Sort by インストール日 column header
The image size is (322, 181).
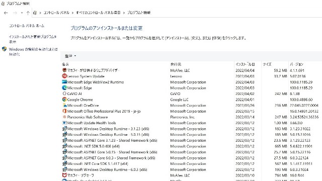[x=245, y=64]
